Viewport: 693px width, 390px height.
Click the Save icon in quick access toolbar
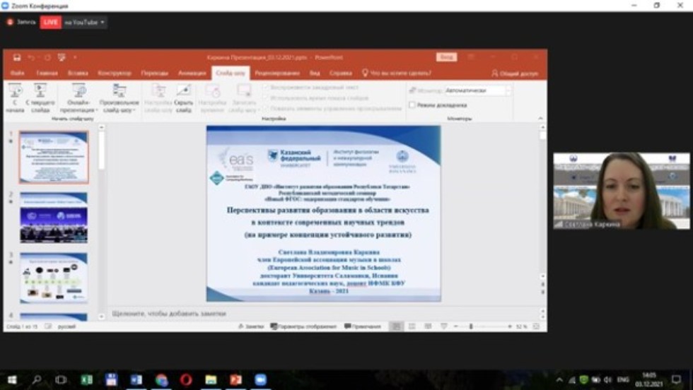coord(17,57)
